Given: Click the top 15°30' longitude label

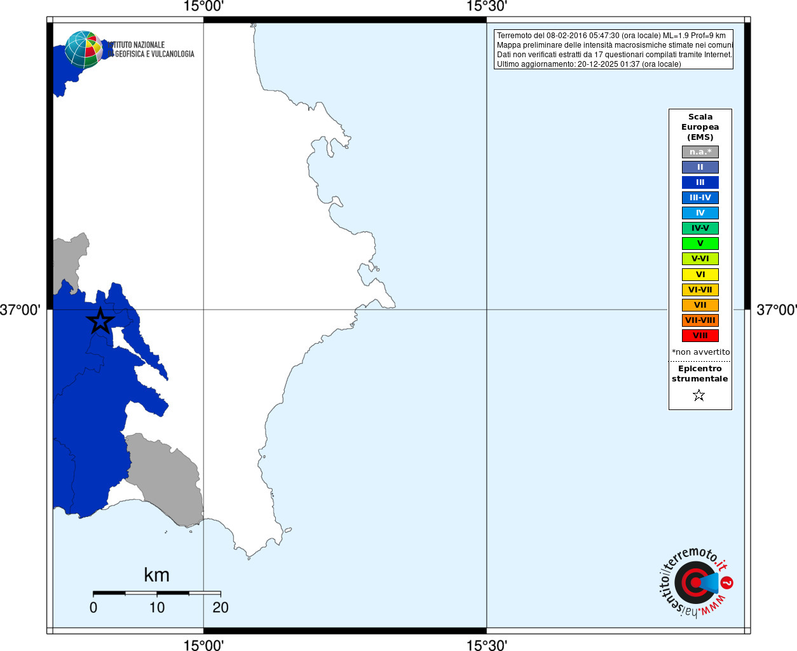Looking at the screenshot, I should coord(486,6).
